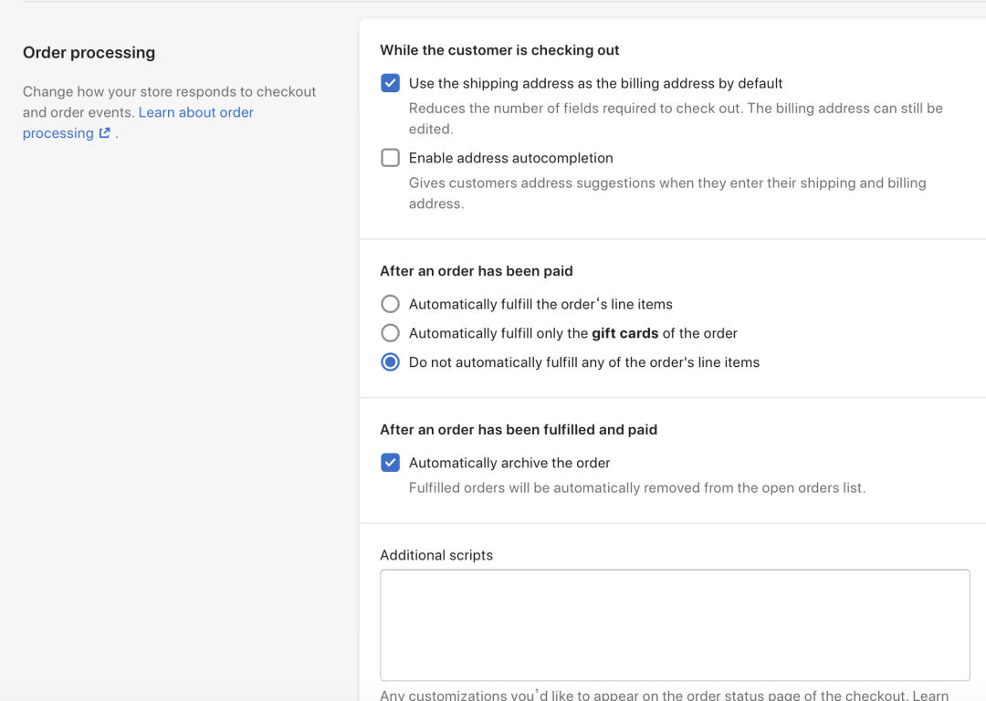The image size is (986, 701).
Task: Click the 'After an order has been paid' heading
Action: [476, 271]
